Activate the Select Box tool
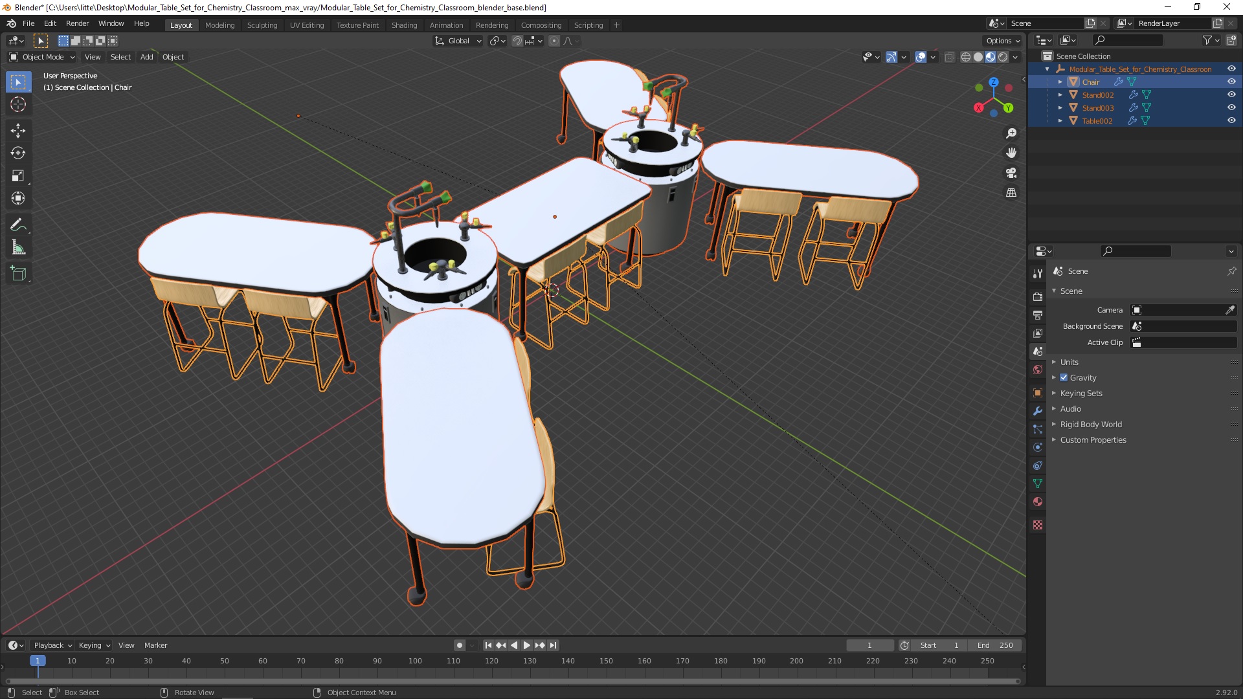This screenshot has width=1243, height=699. (18, 82)
